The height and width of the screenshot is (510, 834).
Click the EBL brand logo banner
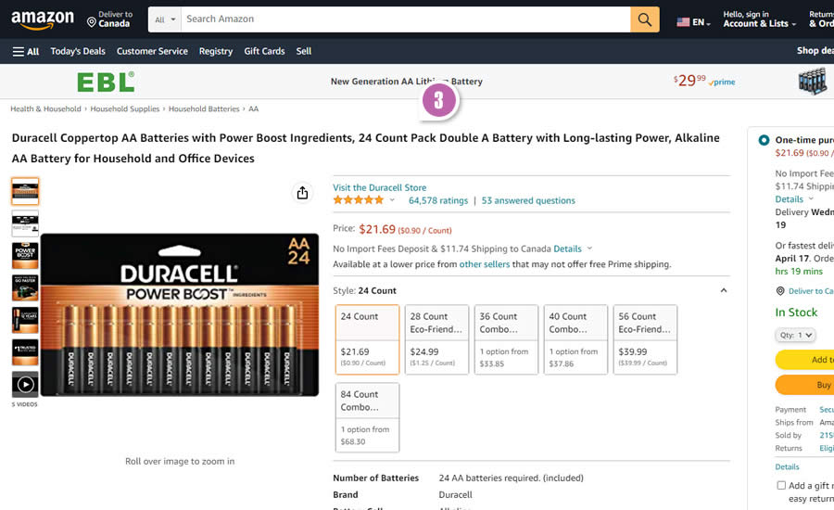106,82
